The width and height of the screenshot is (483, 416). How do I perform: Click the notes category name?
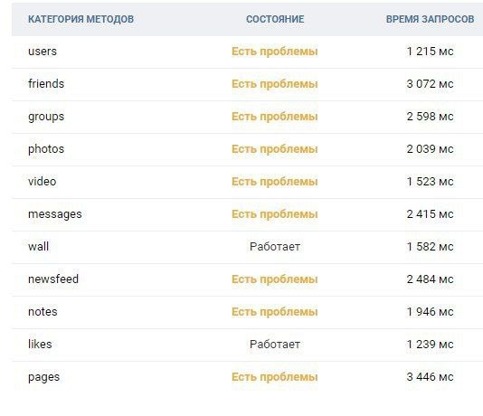pos(43,312)
